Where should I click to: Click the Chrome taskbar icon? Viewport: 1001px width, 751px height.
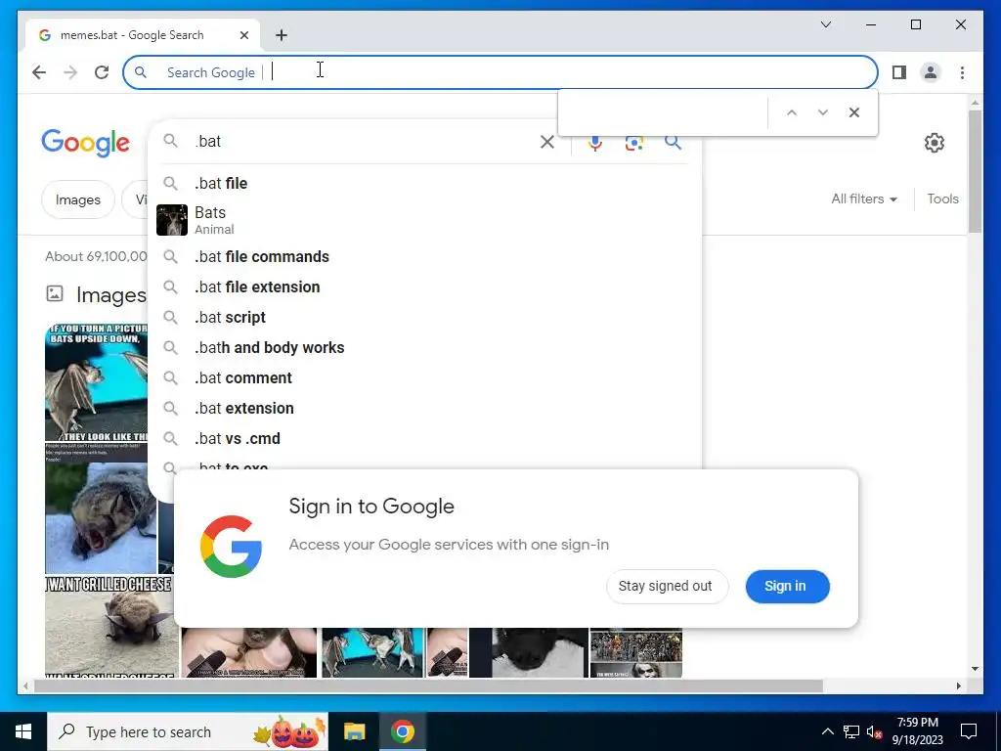pyautogui.click(x=402, y=731)
